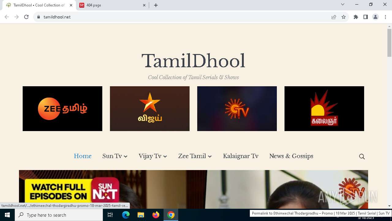This screenshot has width=392, height=221.
Task: Click the scrollbar up arrow
Action: [x=389, y=26]
